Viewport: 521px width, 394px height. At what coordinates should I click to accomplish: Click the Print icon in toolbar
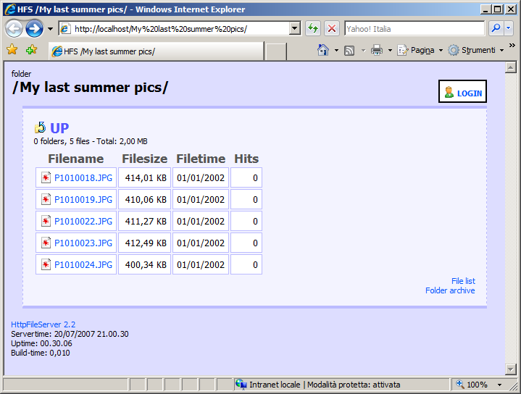[x=377, y=50]
